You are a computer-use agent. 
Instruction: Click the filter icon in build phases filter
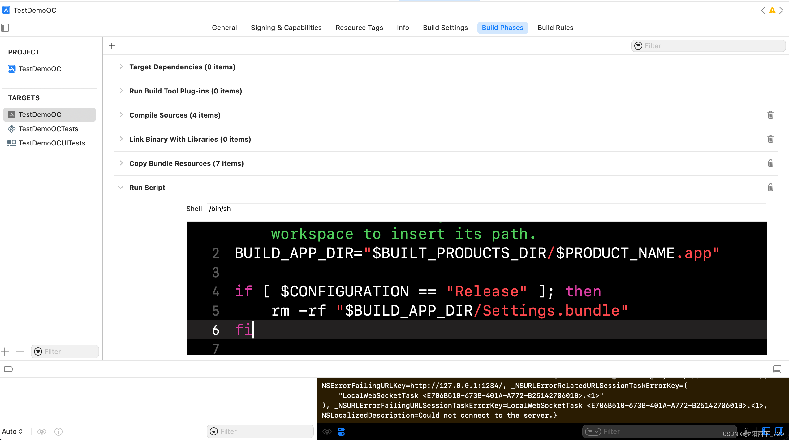pyautogui.click(x=638, y=46)
